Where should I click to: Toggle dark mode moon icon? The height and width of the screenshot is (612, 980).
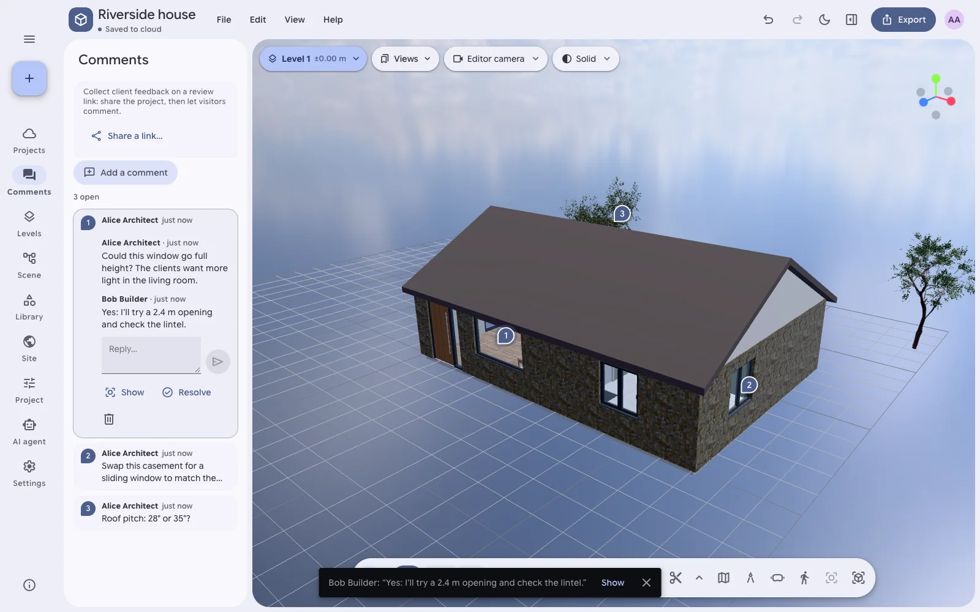tap(824, 20)
